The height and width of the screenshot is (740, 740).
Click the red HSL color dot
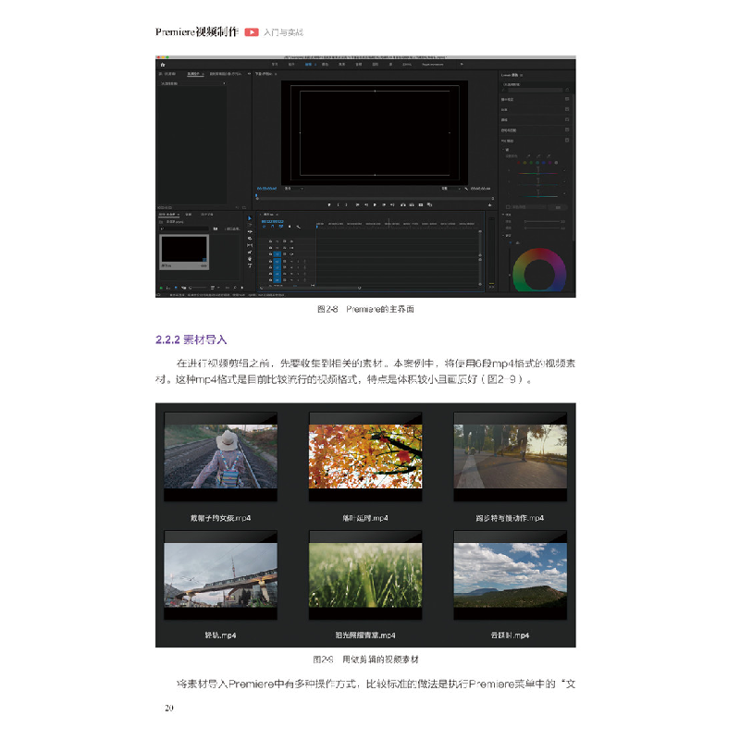(519, 163)
